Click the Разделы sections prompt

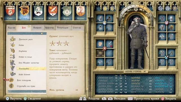(x=89, y=99)
